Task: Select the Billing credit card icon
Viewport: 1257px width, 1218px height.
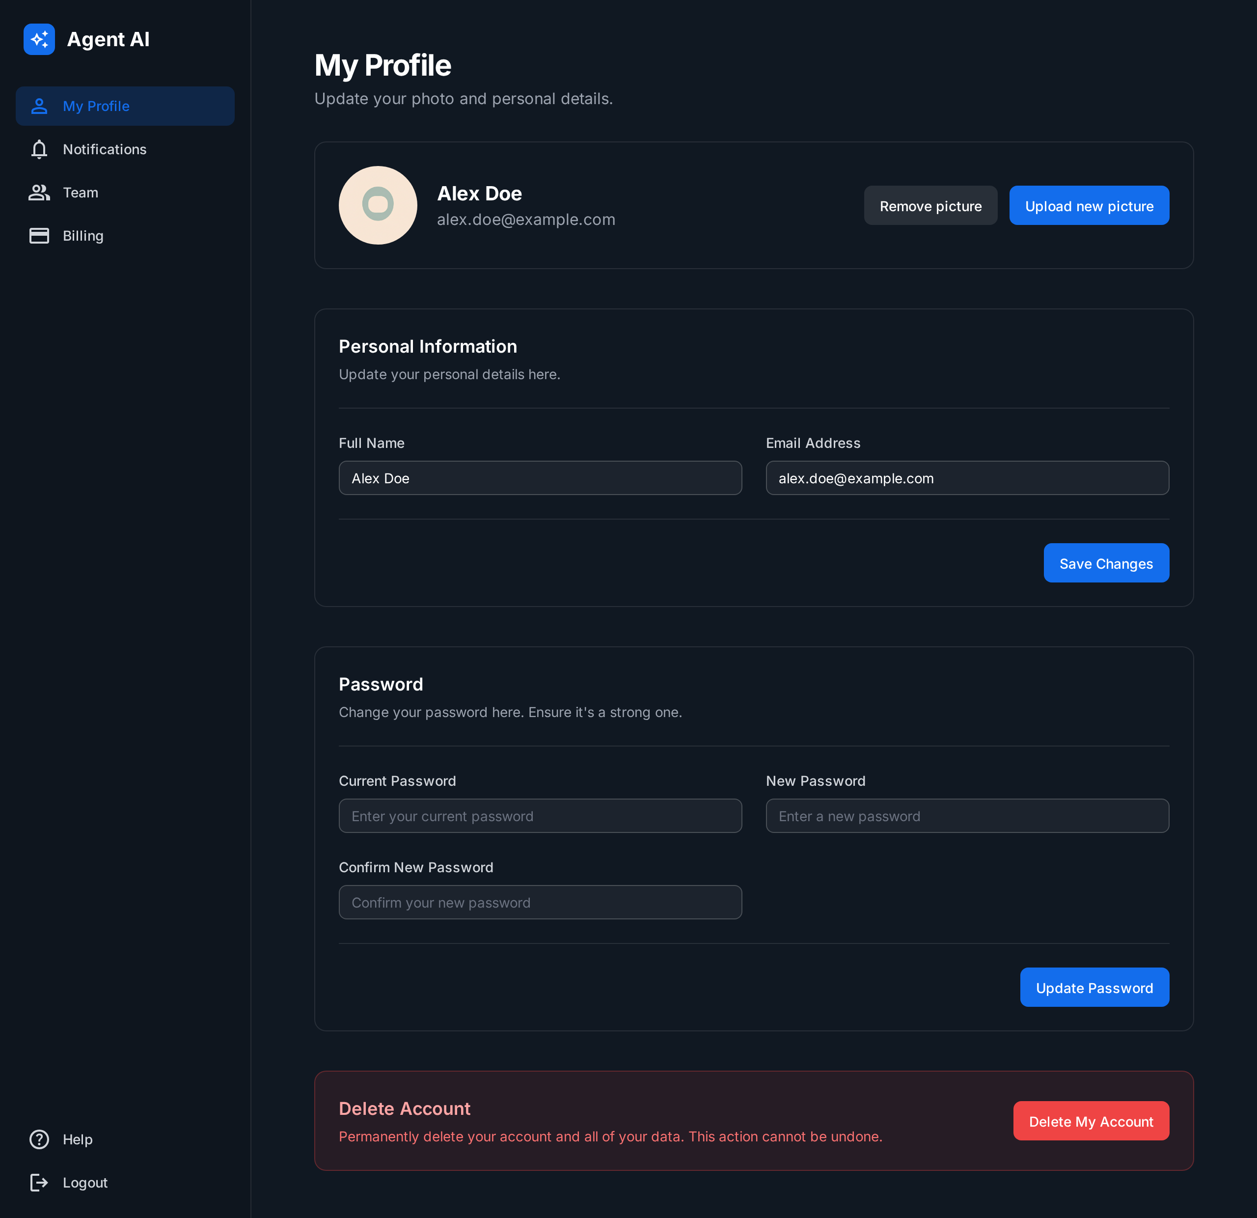Action: click(39, 235)
